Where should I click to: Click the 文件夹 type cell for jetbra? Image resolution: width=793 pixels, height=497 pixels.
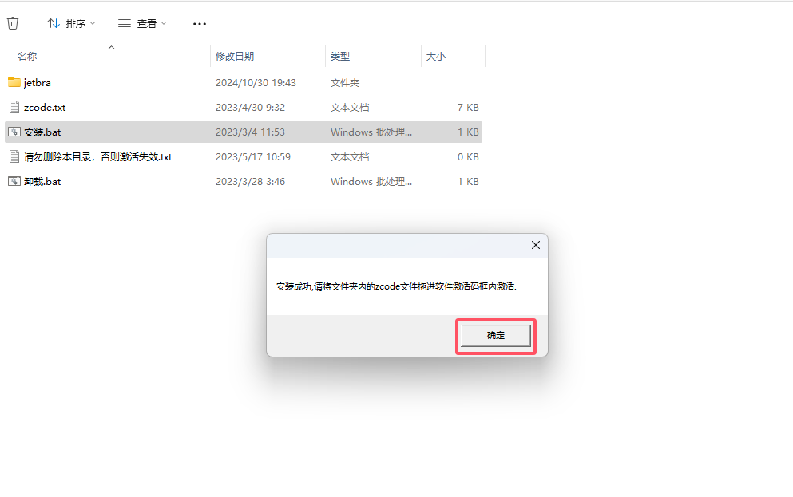(x=345, y=82)
